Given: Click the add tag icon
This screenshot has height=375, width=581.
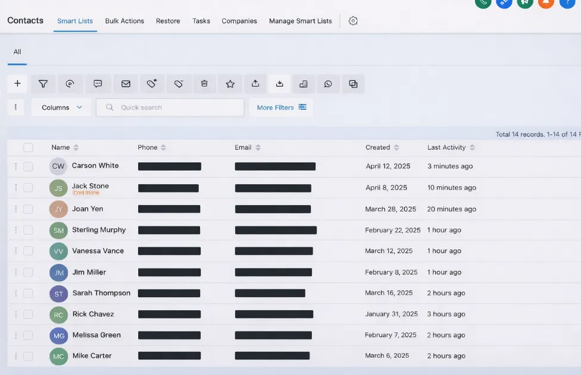Looking at the screenshot, I should coord(152,84).
